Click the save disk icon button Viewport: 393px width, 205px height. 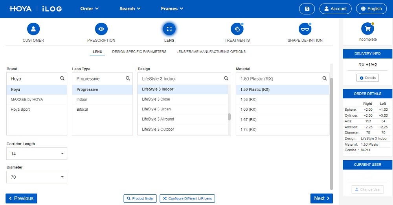pos(307,9)
